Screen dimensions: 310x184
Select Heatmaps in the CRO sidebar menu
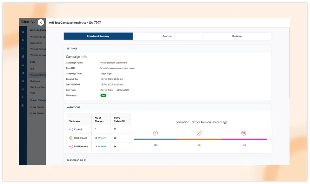[x=35, y=81]
